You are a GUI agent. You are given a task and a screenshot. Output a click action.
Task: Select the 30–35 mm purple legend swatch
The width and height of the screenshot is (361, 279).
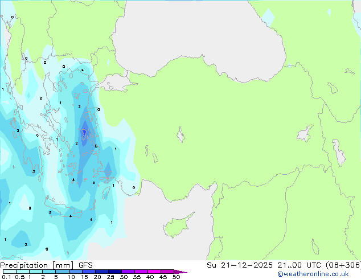coord(128,272)
